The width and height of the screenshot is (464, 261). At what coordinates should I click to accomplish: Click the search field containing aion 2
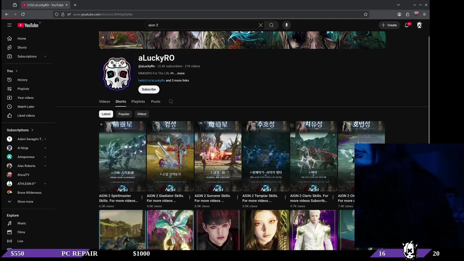(x=201, y=25)
